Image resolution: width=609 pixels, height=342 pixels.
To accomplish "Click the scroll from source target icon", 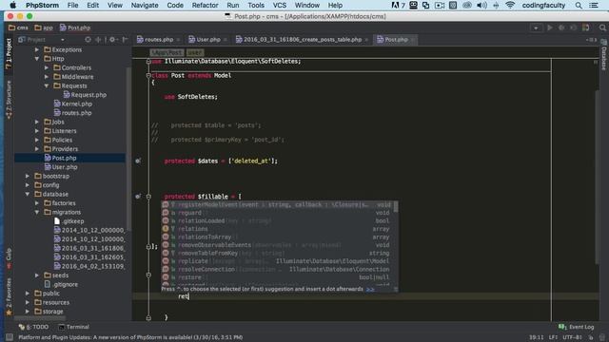I will pyautogui.click(x=88, y=40).
